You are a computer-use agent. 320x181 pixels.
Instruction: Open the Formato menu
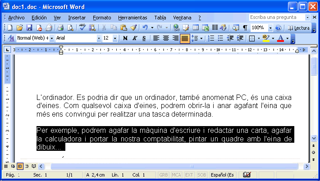point(102,18)
